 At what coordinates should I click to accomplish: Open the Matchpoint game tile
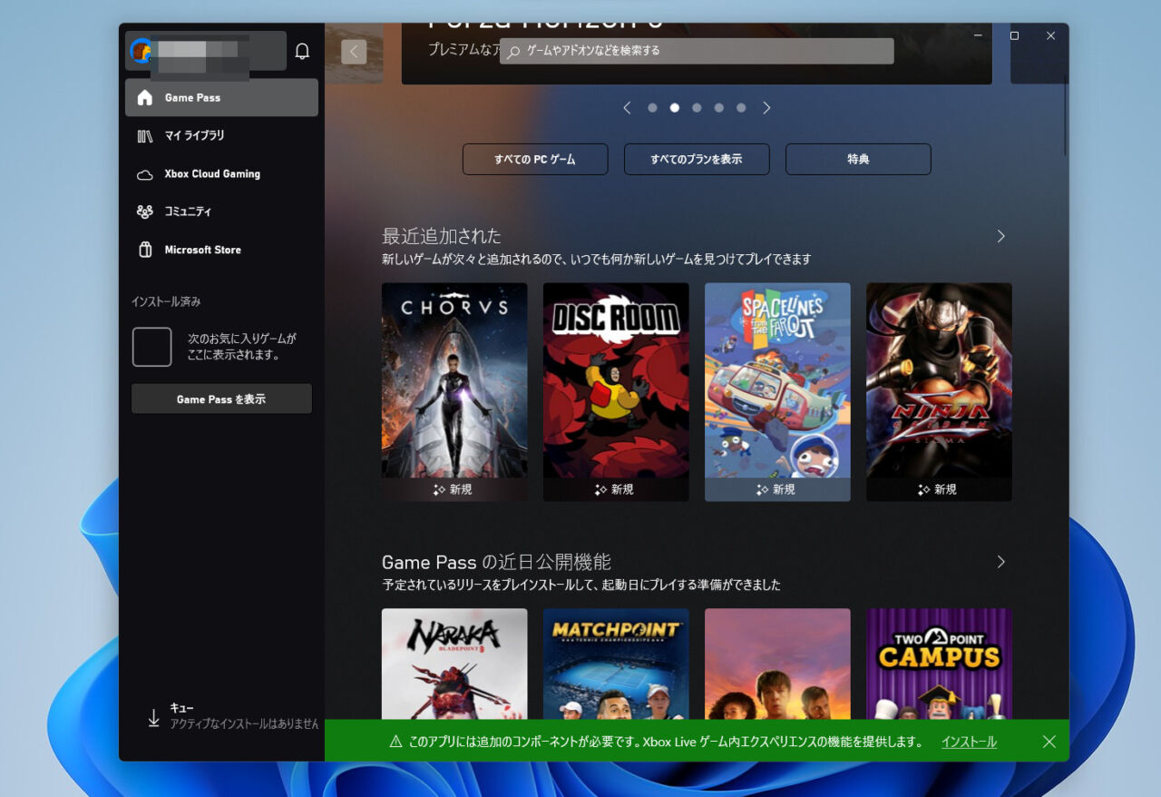616,664
